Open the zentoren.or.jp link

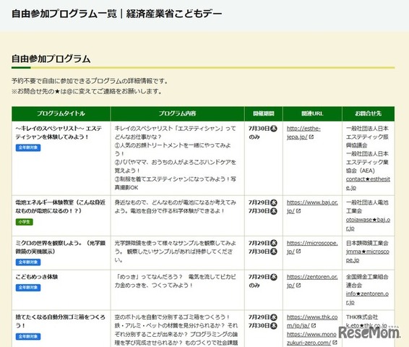(312, 281)
